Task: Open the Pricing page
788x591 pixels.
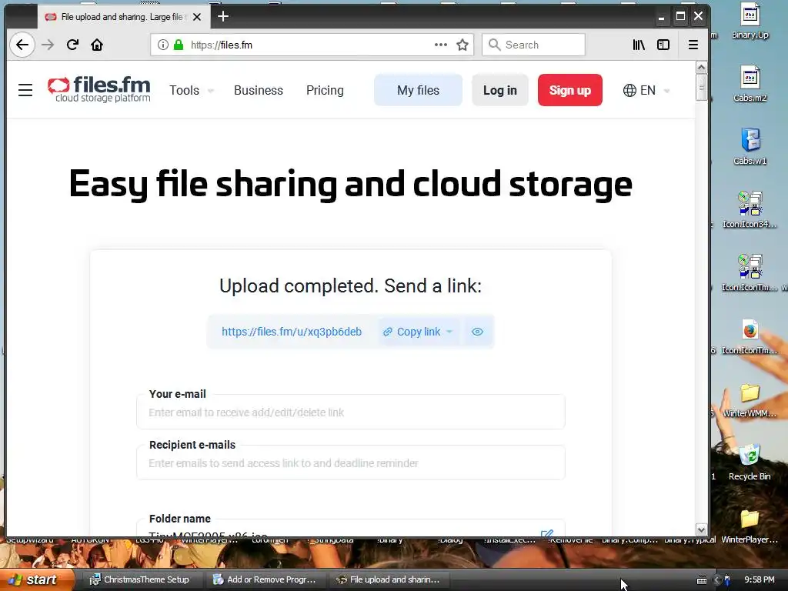Action: coord(325,91)
